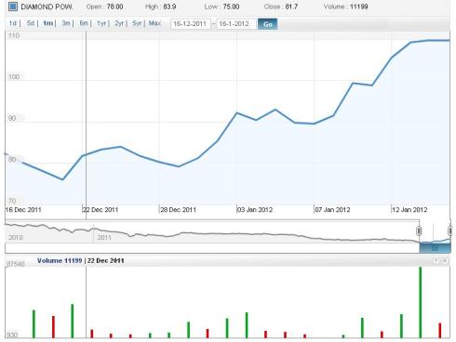Select the 6m time range
The image size is (456, 342).
pos(84,23)
